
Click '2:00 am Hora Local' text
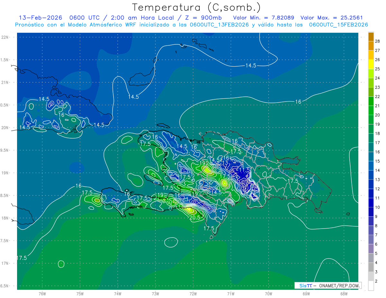pos(143,18)
